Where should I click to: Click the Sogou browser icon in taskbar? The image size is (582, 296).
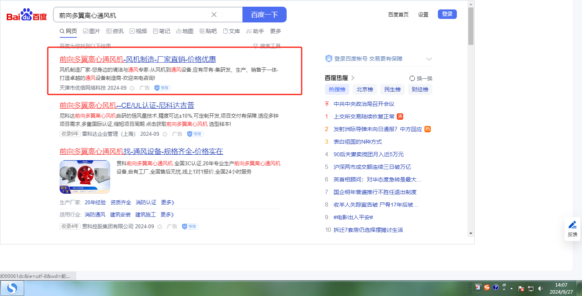pyautogui.click(x=13, y=289)
